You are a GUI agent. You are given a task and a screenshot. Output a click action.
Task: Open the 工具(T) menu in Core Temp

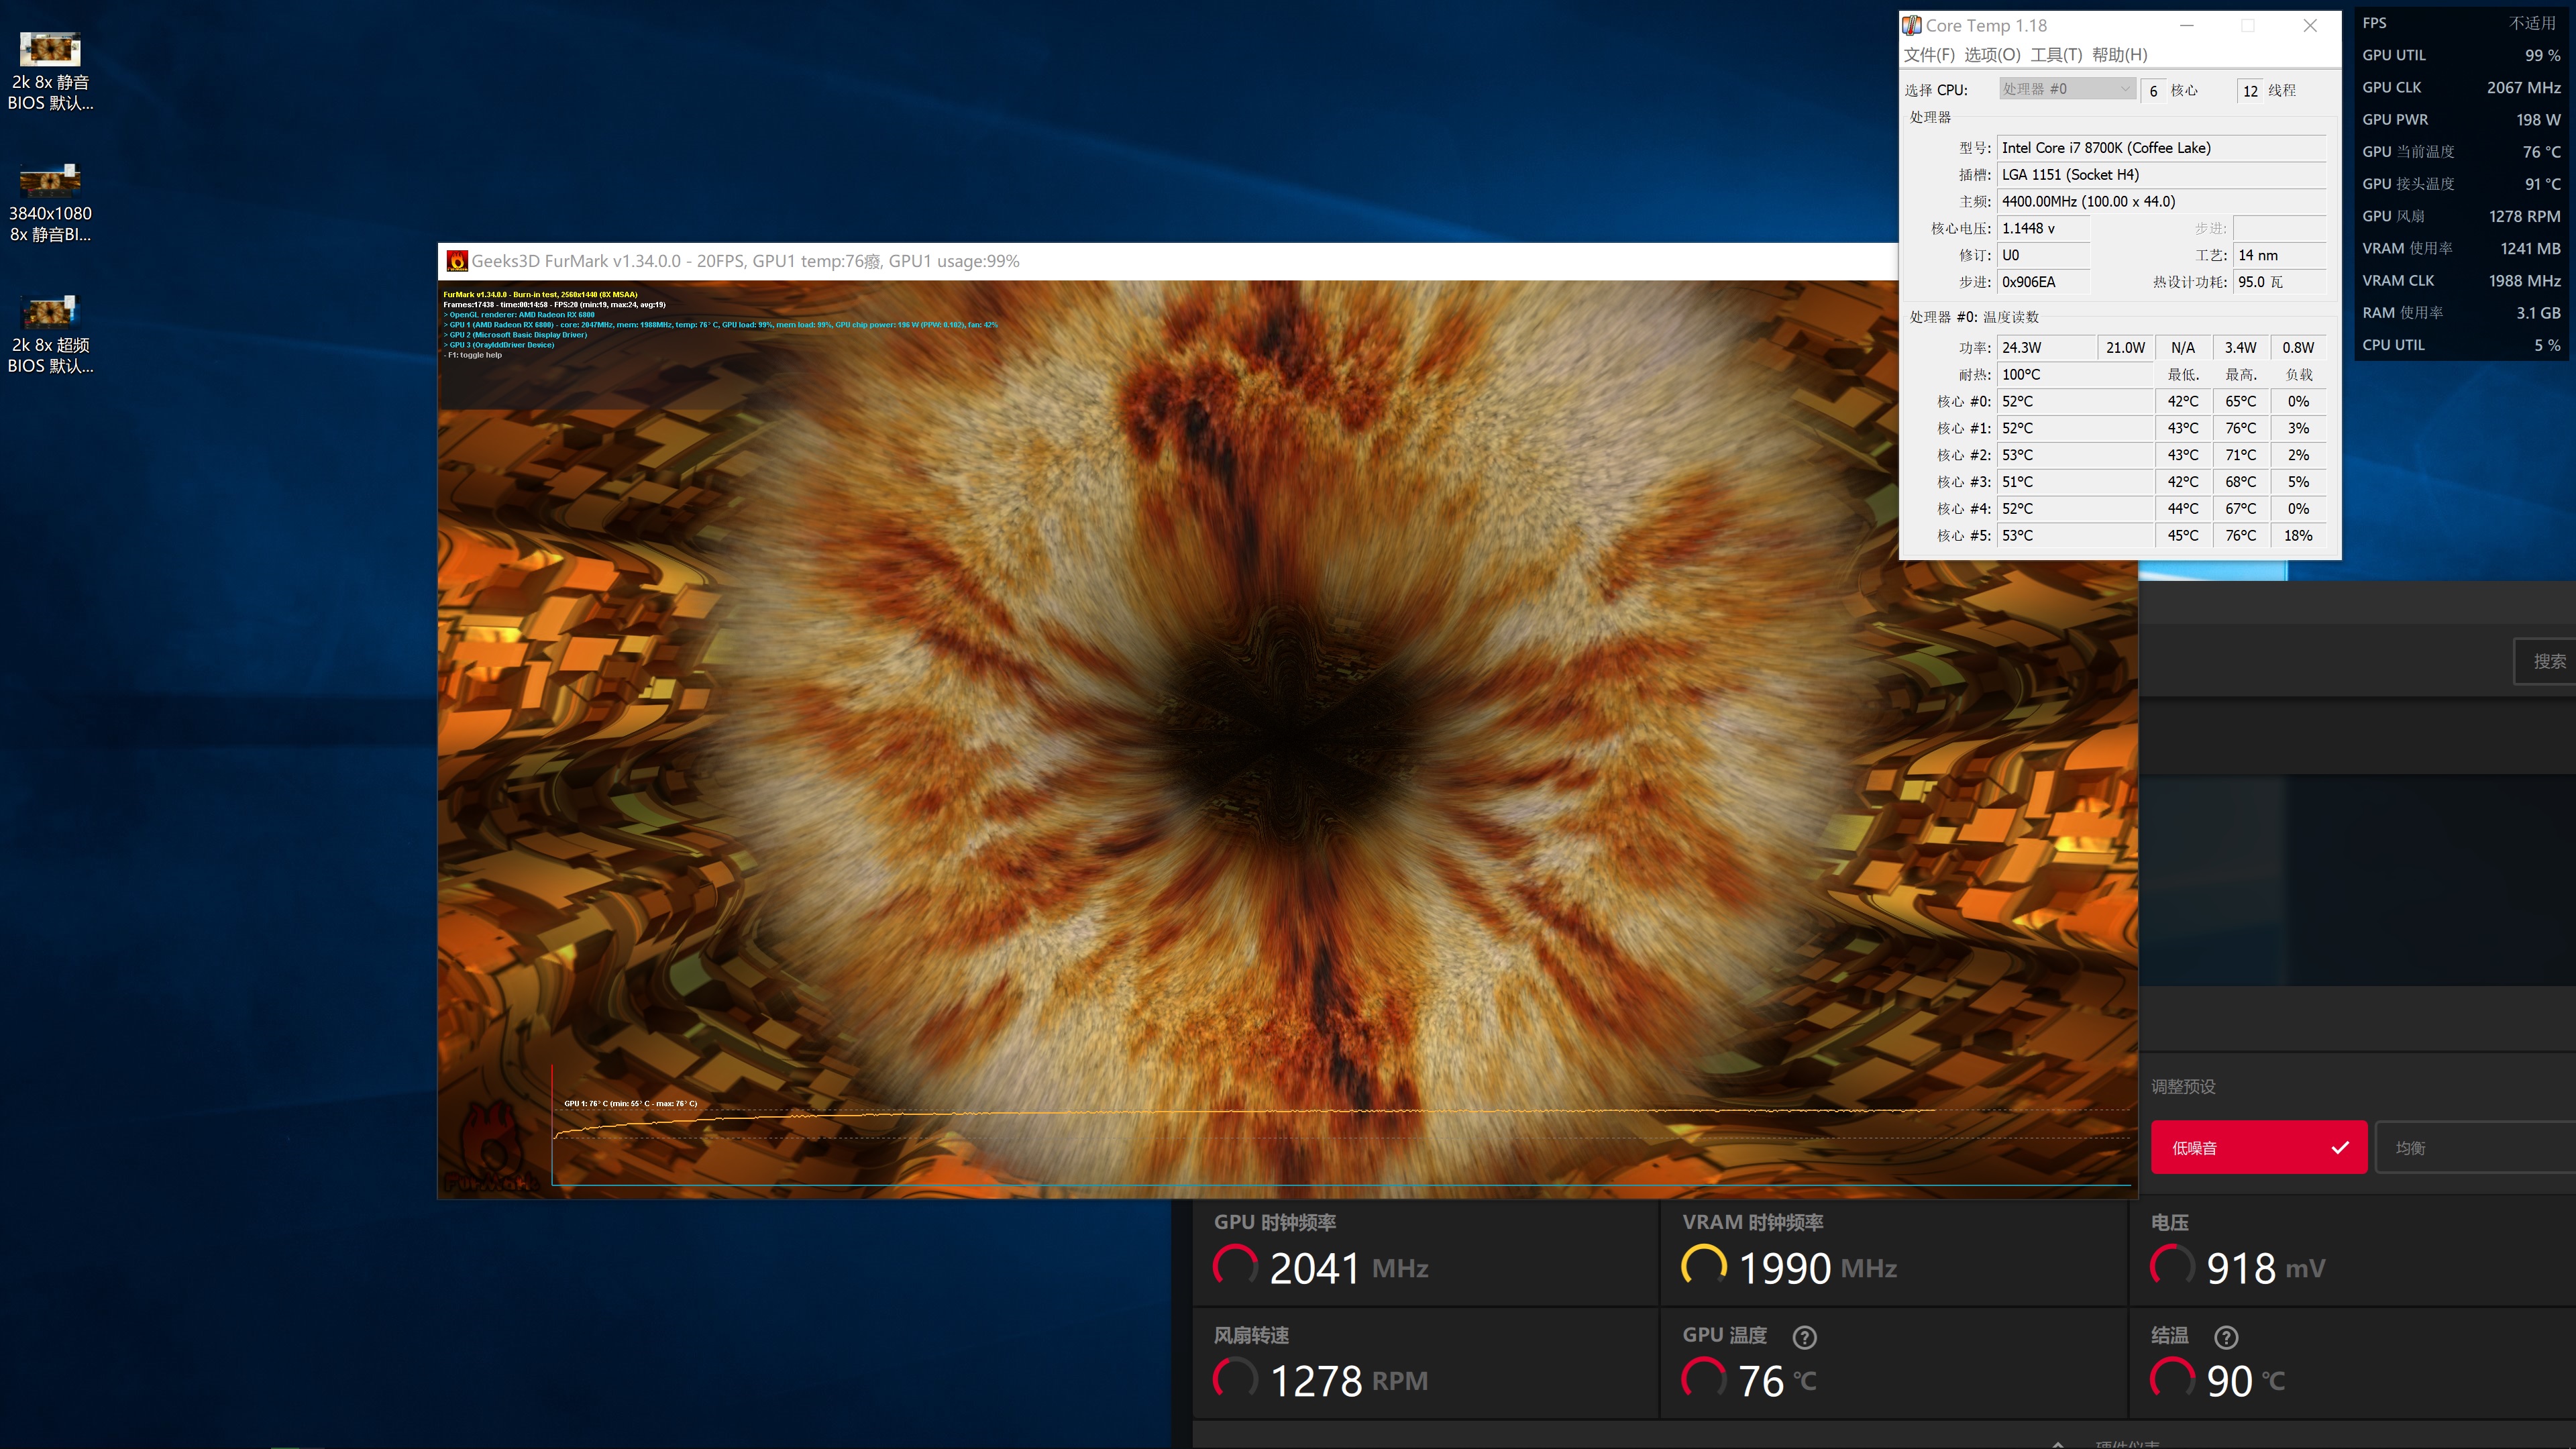coord(2055,55)
